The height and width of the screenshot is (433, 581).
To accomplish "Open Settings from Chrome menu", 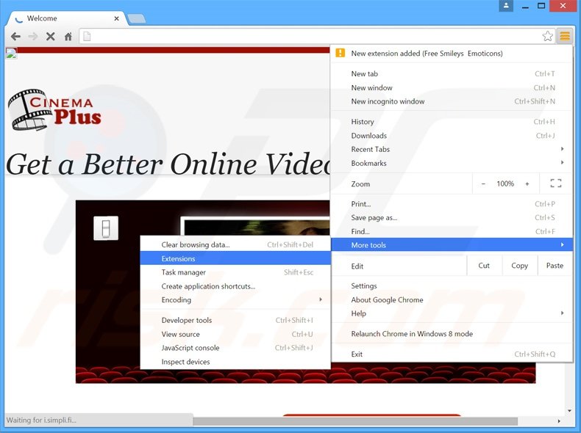I will coord(452,285).
